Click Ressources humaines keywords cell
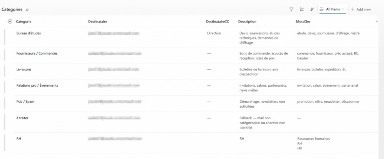 click(x=313, y=144)
